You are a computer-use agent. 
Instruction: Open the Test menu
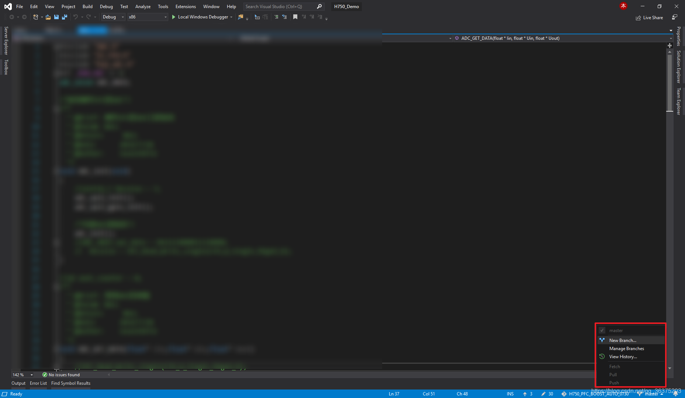(x=124, y=7)
